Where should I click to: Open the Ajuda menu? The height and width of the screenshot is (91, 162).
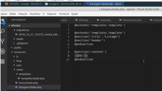pos(74,14)
